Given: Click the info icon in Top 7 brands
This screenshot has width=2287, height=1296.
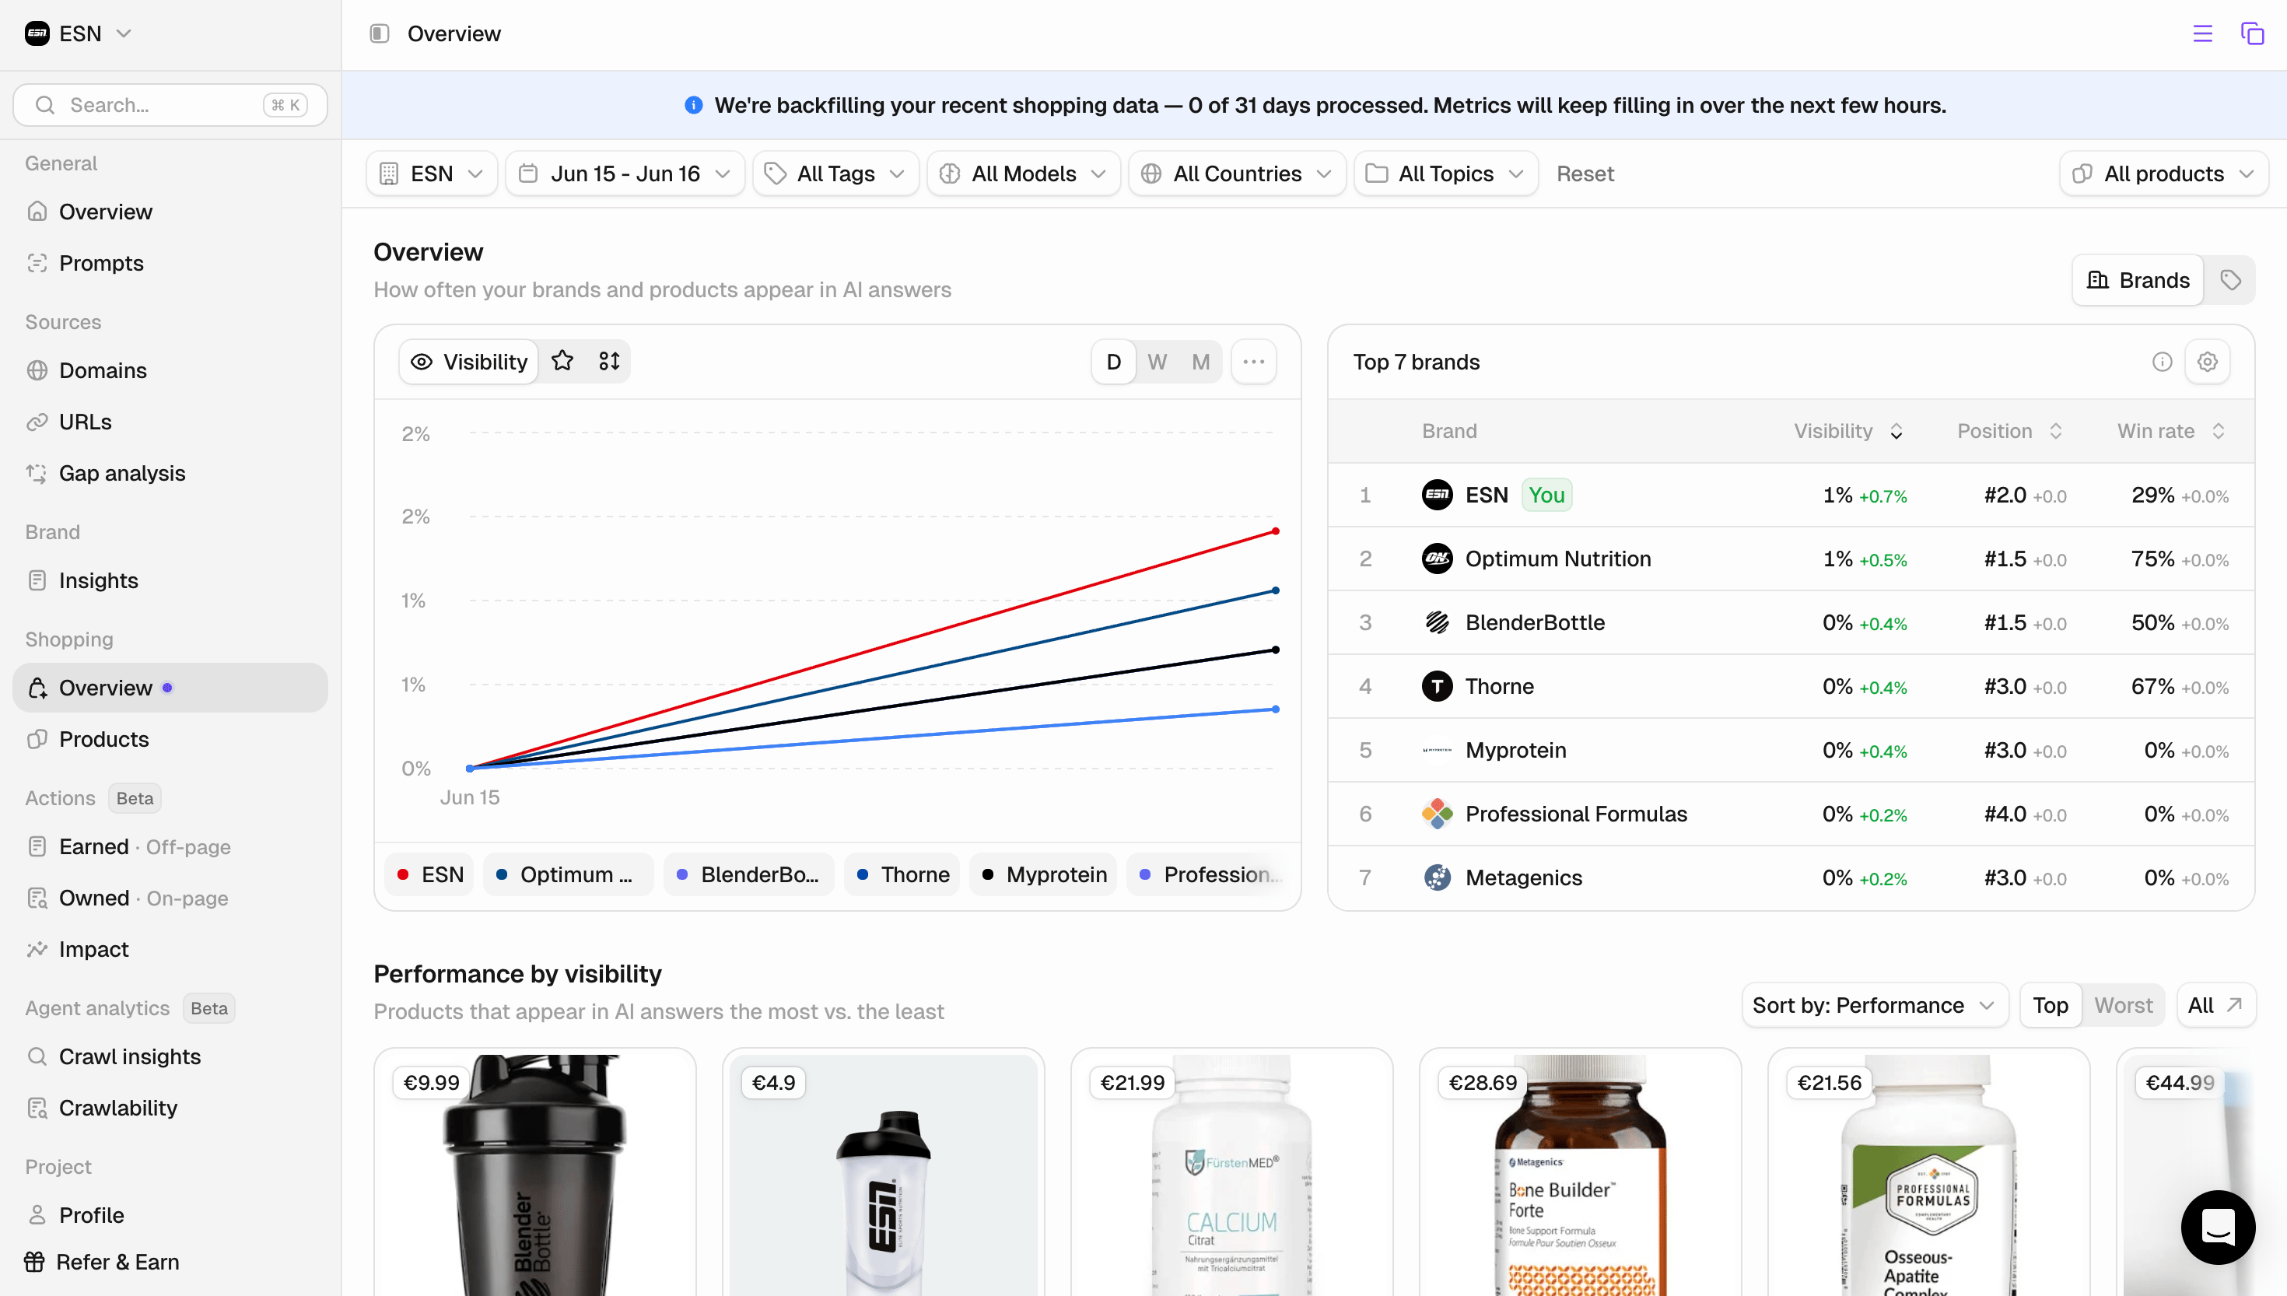Looking at the screenshot, I should coord(2163,362).
